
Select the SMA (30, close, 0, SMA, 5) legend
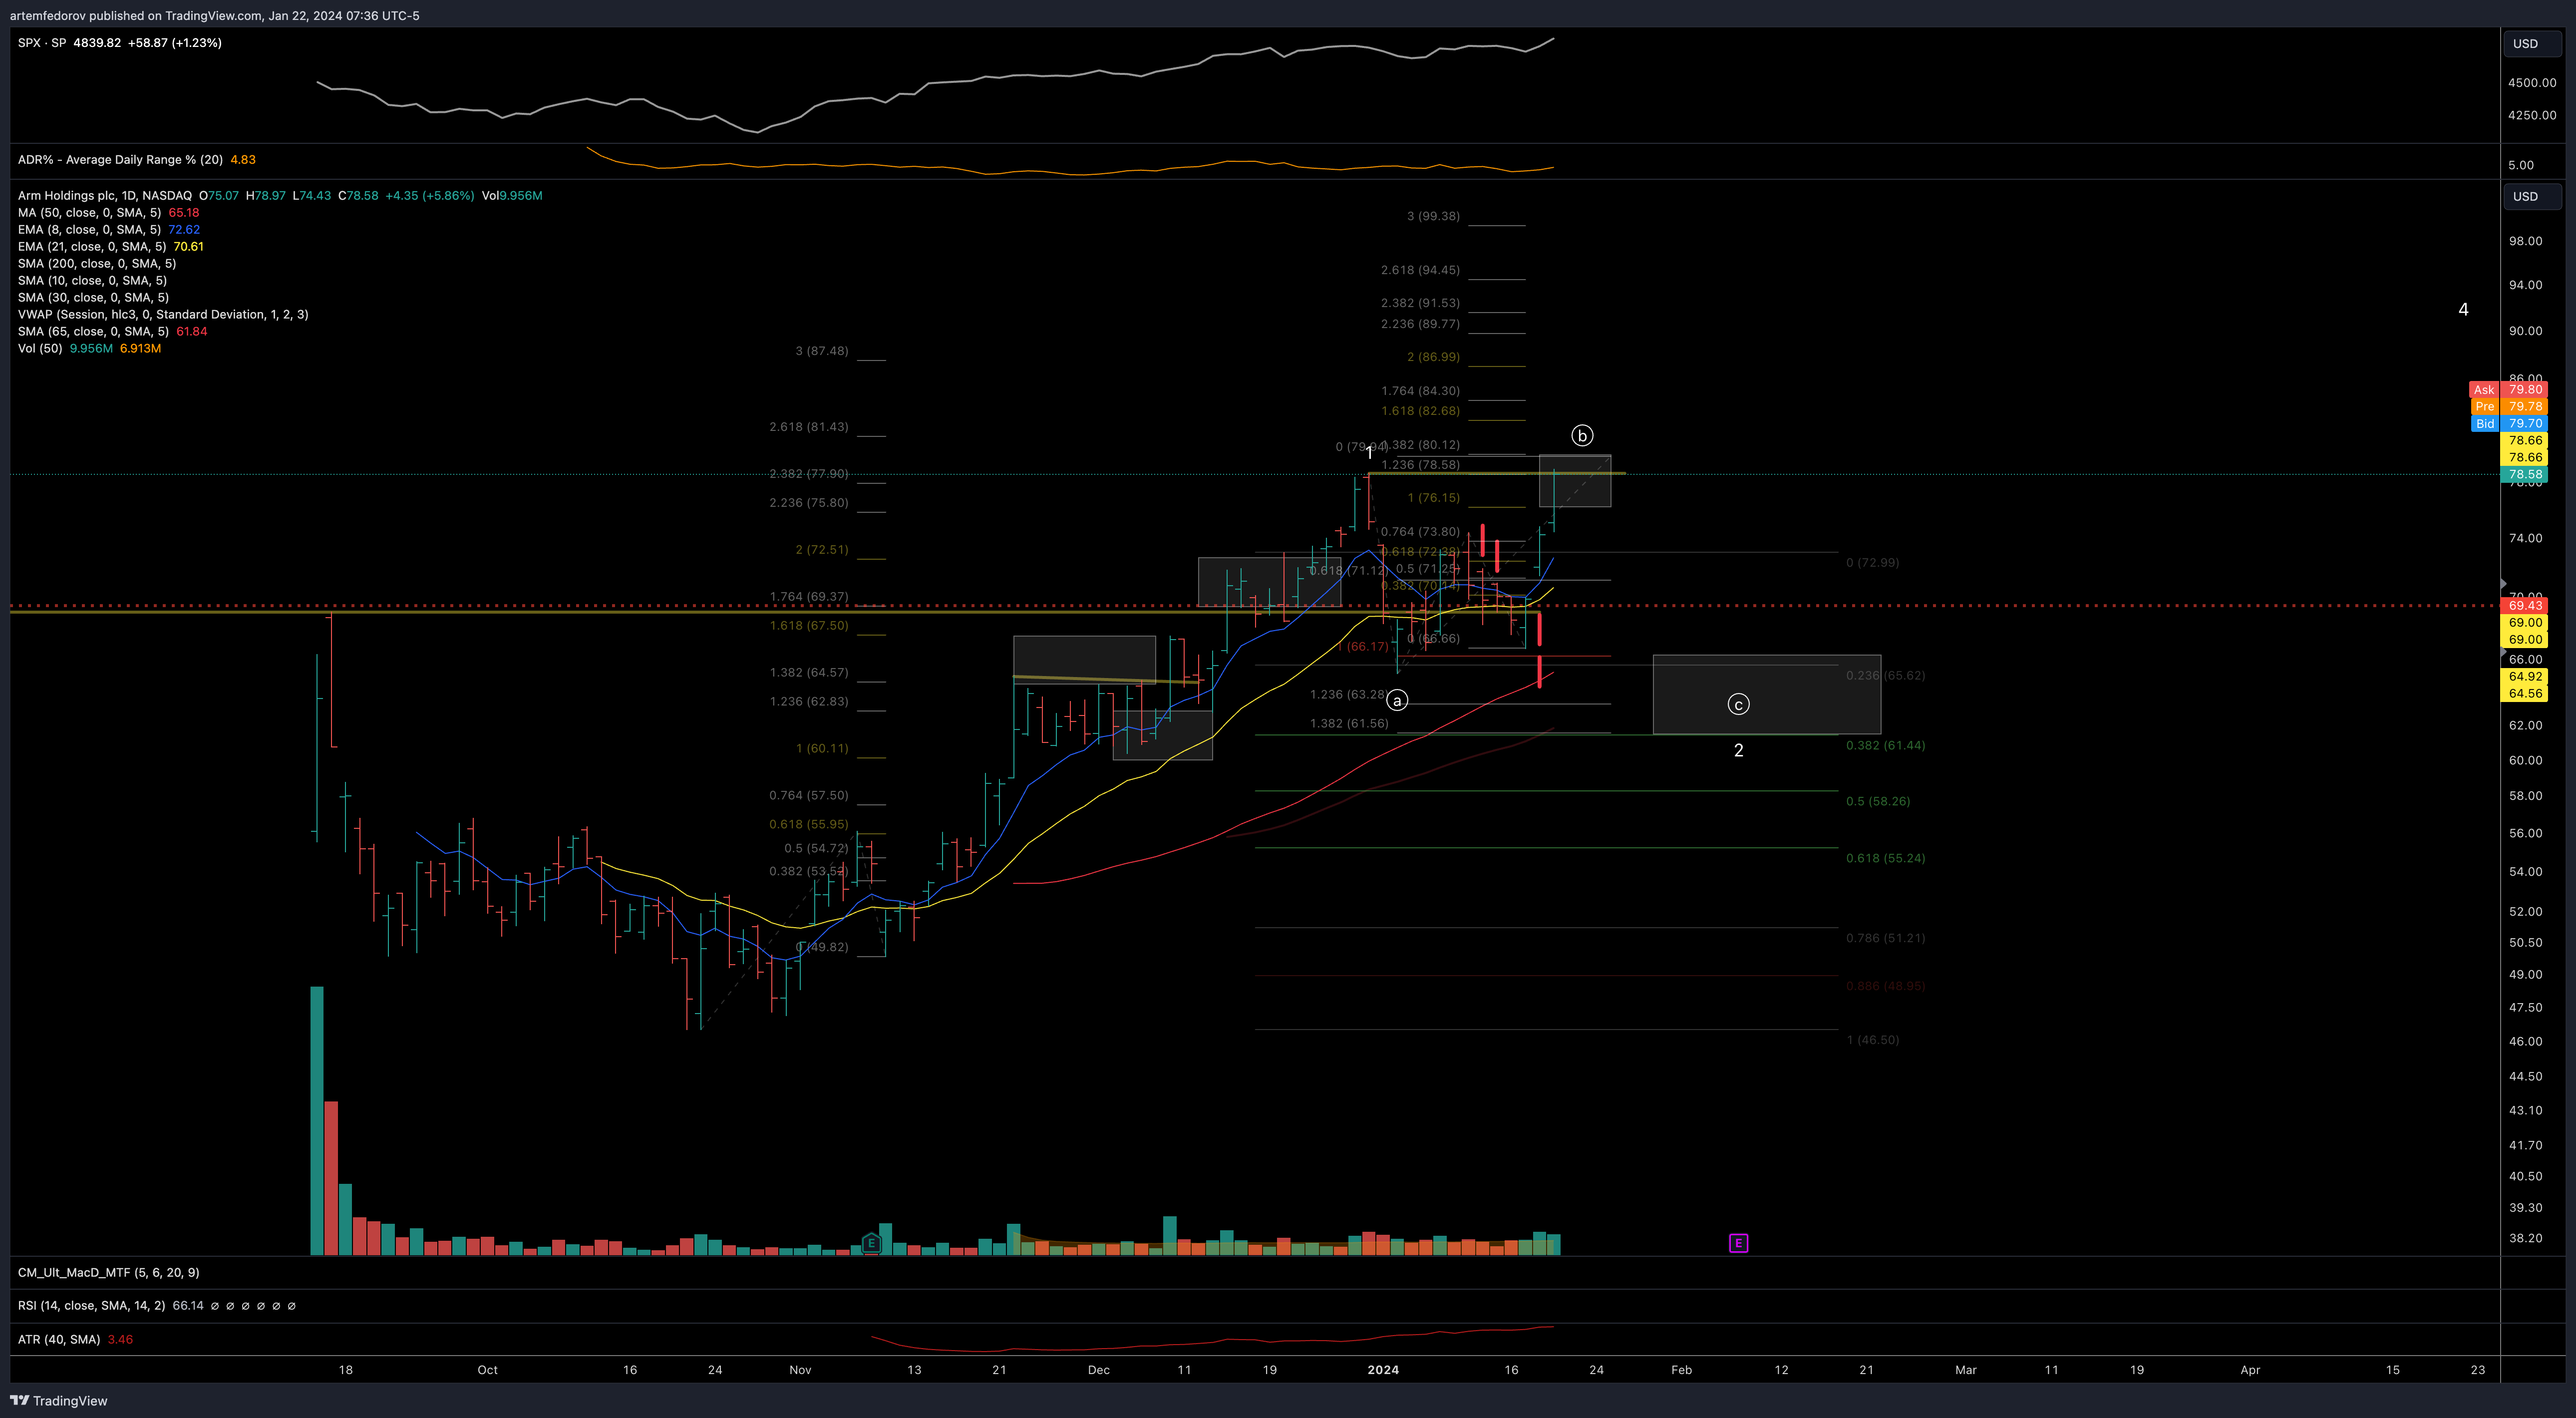[x=93, y=297]
